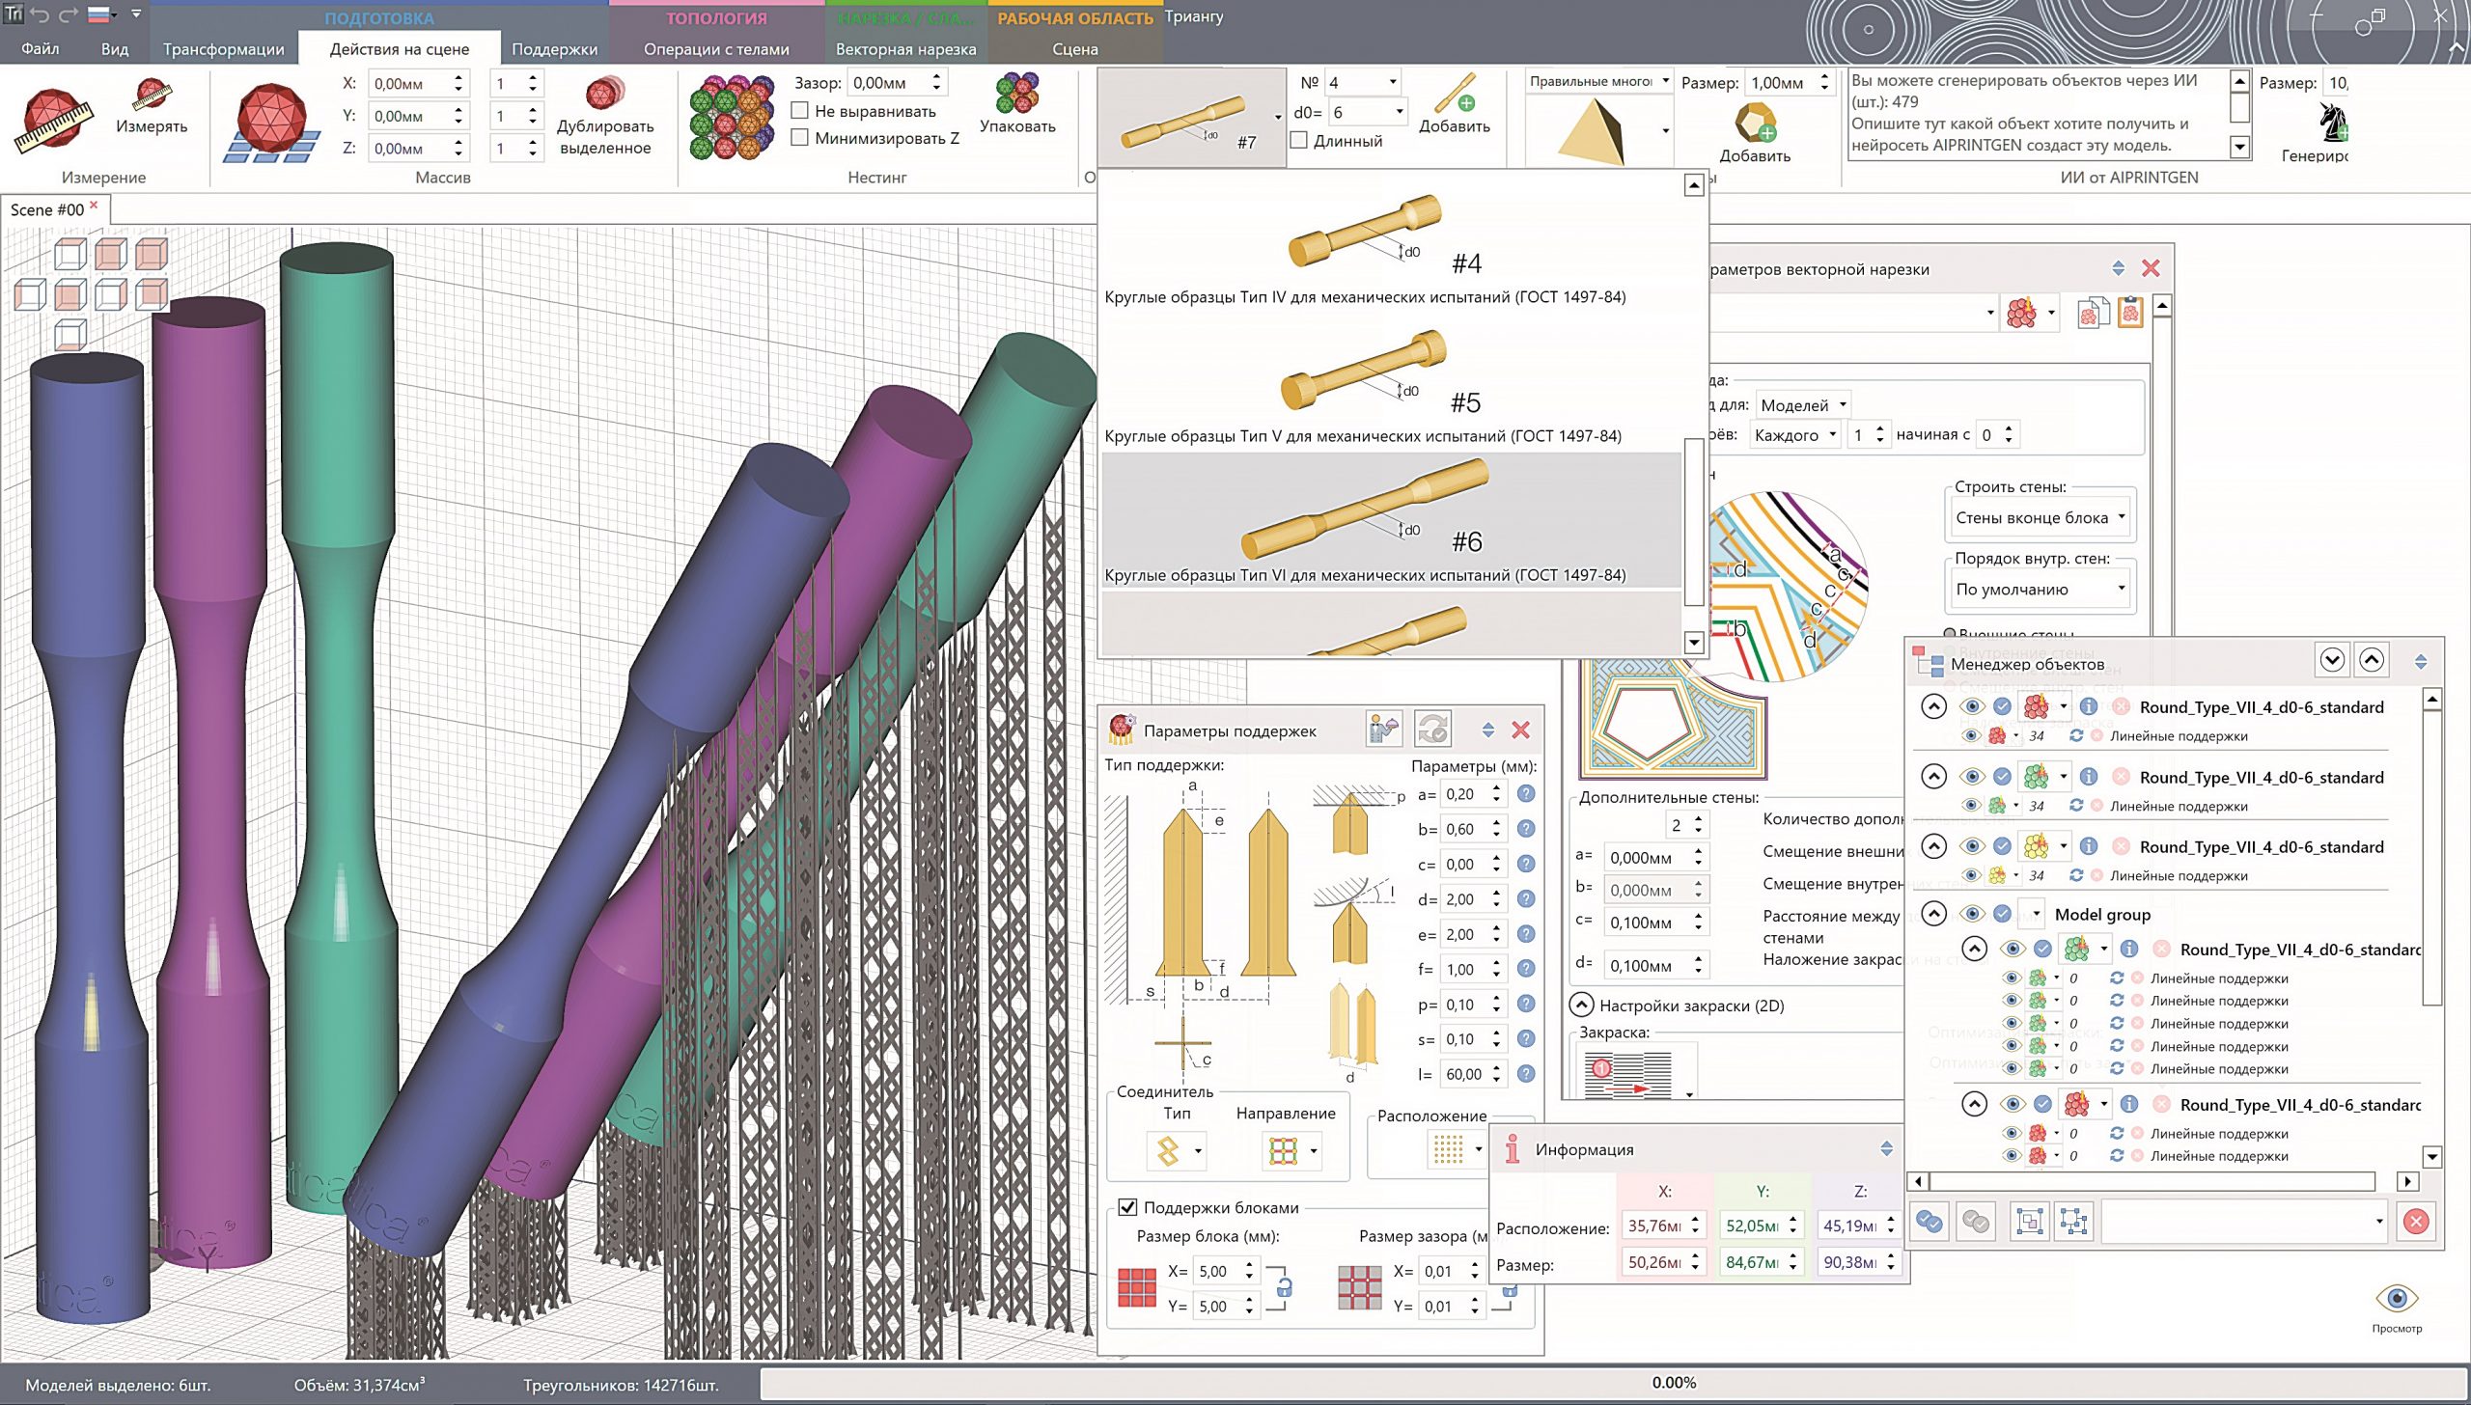Click the collapse-all down arrow in Object Manager
Viewport: 2471px width, 1405px height.
(x=2332, y=660)
